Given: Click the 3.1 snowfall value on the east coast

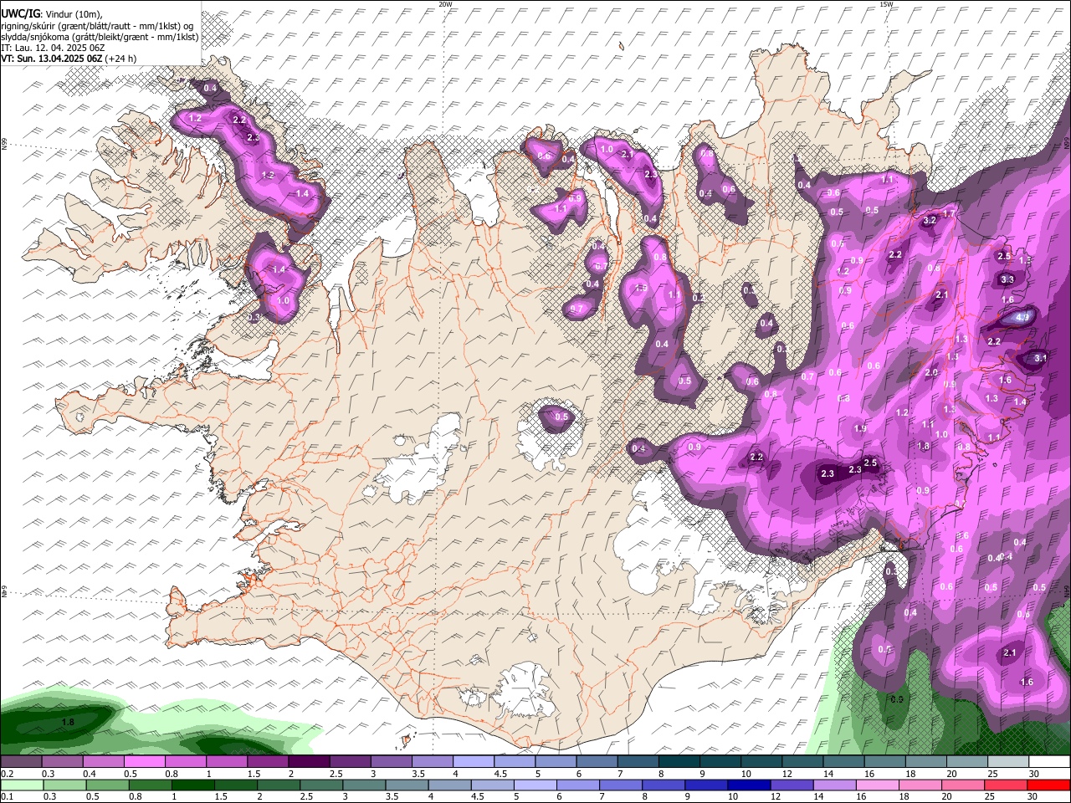Looking at the screenshot, I should pyautogui.click(x=1041, y=357).
